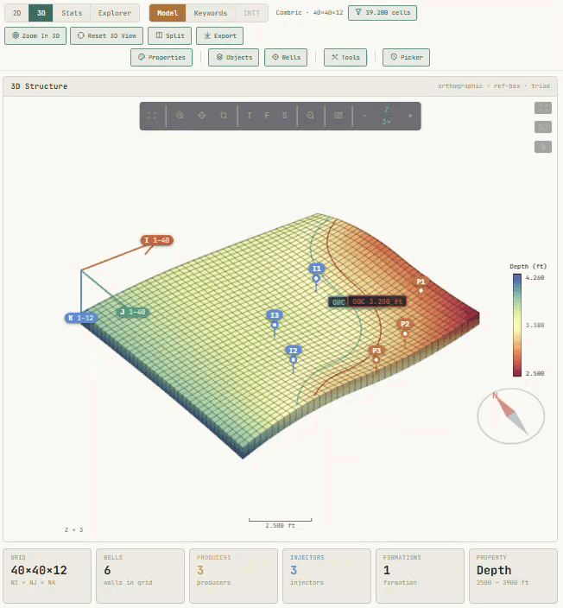
Task: Open the Wells panel
Action: (286, 57)
